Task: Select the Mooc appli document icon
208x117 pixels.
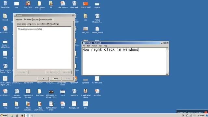Action: [74, 5]
